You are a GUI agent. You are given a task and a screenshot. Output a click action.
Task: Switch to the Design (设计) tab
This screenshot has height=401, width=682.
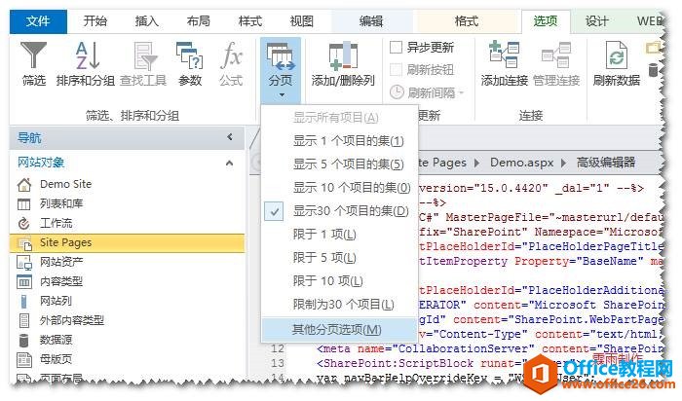(x=596, y=21)
